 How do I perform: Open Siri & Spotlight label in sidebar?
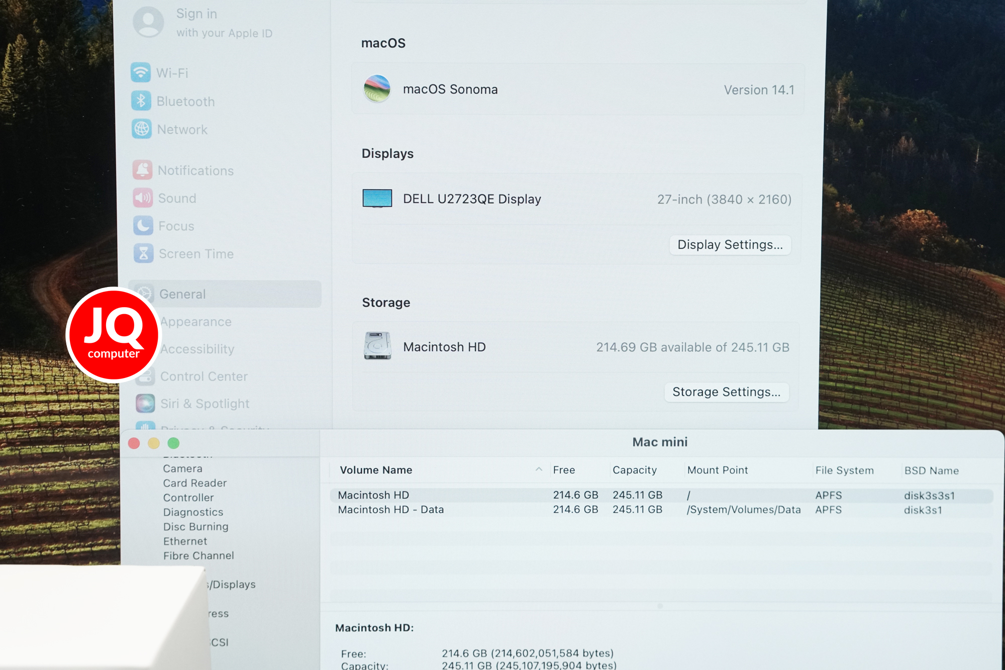(205, 404)
